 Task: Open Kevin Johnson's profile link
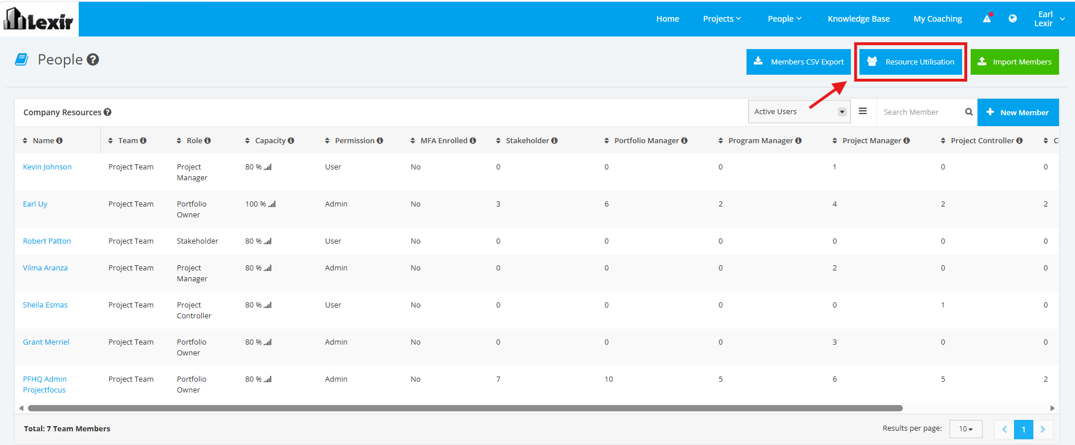(x=47, y=167)
